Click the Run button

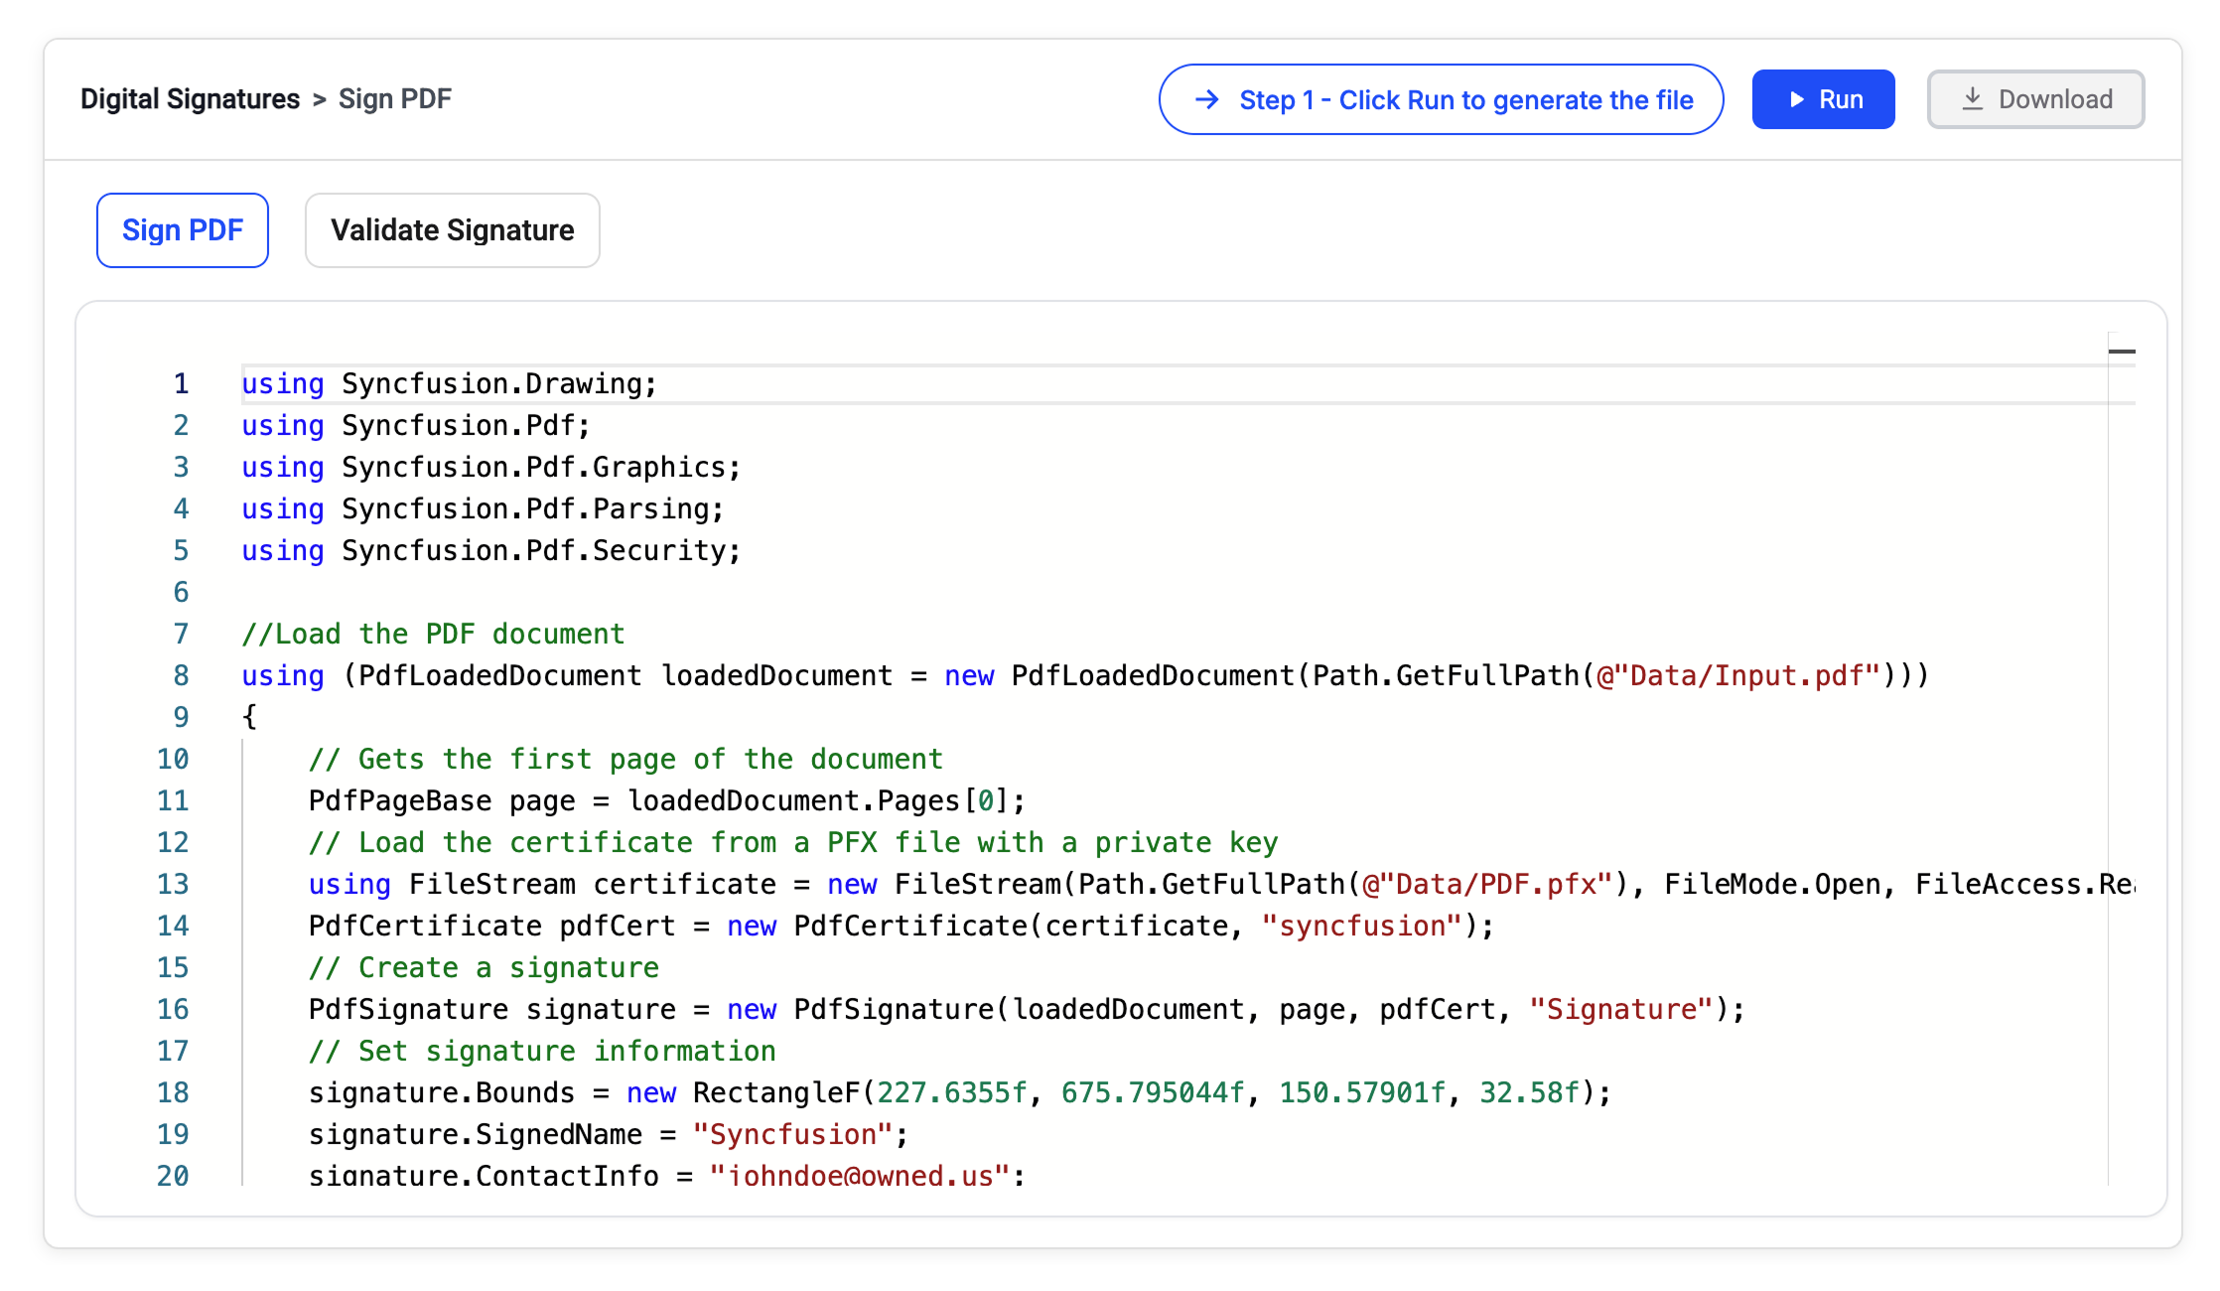pyautogui.click(x=1823, y=99)
